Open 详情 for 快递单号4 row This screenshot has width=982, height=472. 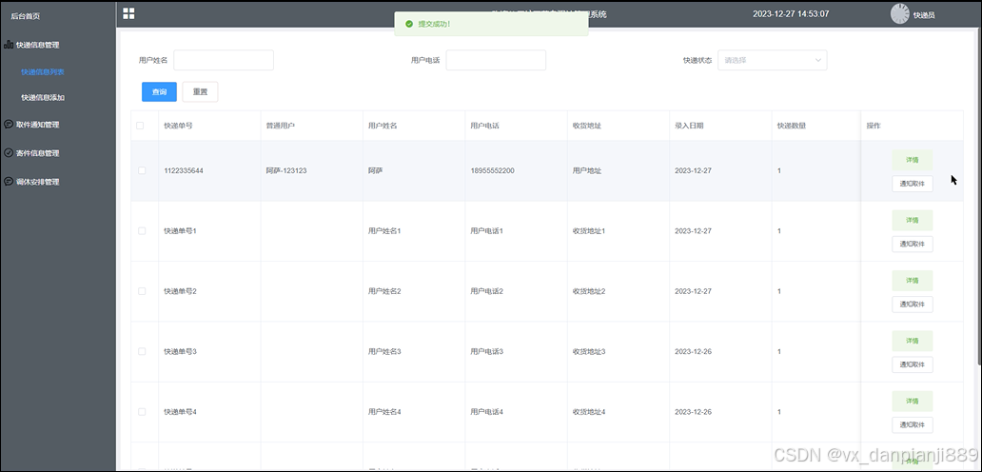click(913, 402)
